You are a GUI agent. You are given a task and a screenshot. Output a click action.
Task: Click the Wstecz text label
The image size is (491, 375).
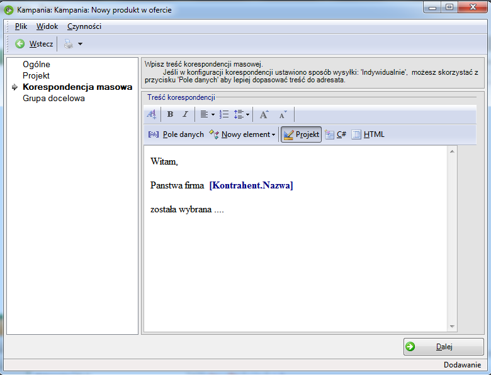pyautogui.click(x=41, y=44)
